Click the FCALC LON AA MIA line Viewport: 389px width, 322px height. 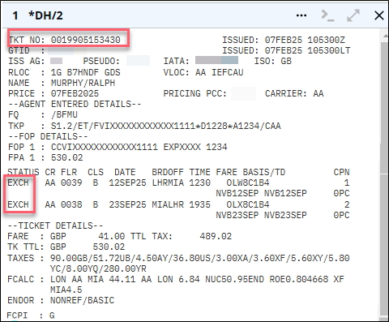click(176, 279)
